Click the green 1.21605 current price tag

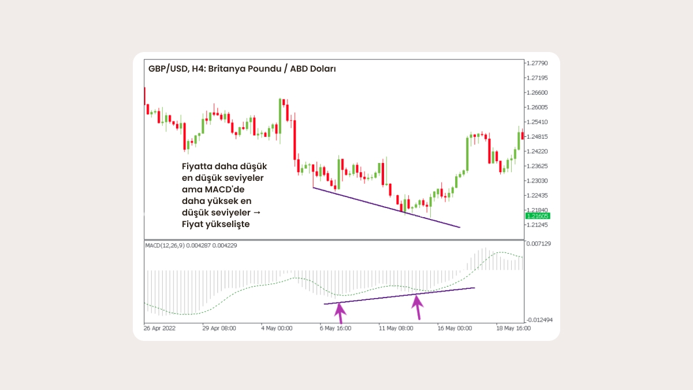pos(538,216)
